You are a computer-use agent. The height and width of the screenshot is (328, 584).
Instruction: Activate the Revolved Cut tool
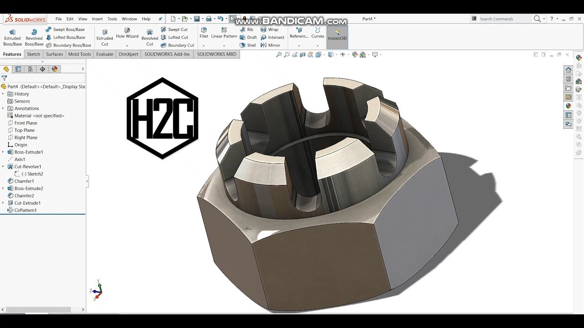click(x=150, y=37)
